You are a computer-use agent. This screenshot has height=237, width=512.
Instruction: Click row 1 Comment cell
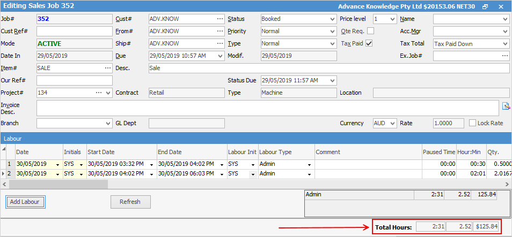[x=368, y=164]
